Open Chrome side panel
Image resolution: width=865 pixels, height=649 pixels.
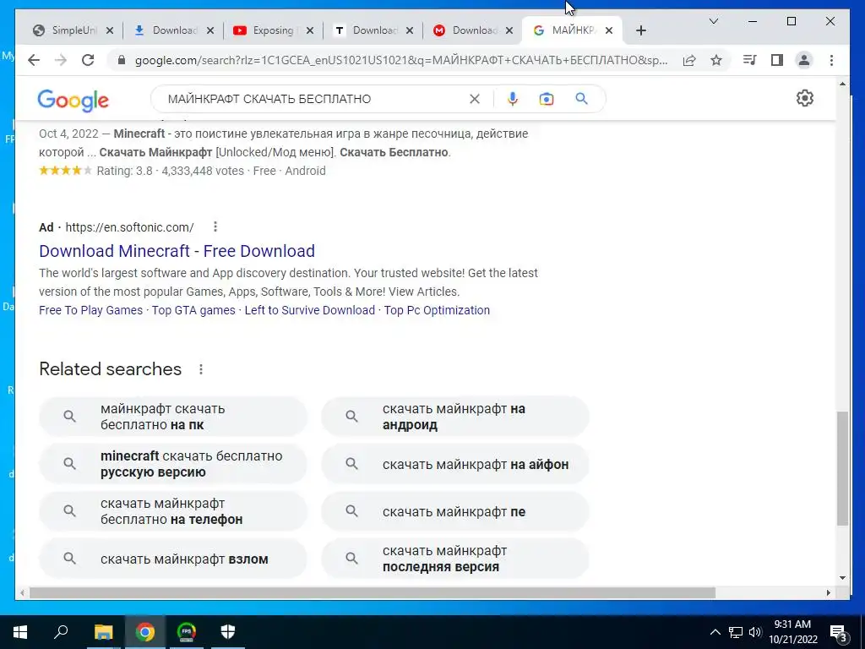tap(777, 60)
